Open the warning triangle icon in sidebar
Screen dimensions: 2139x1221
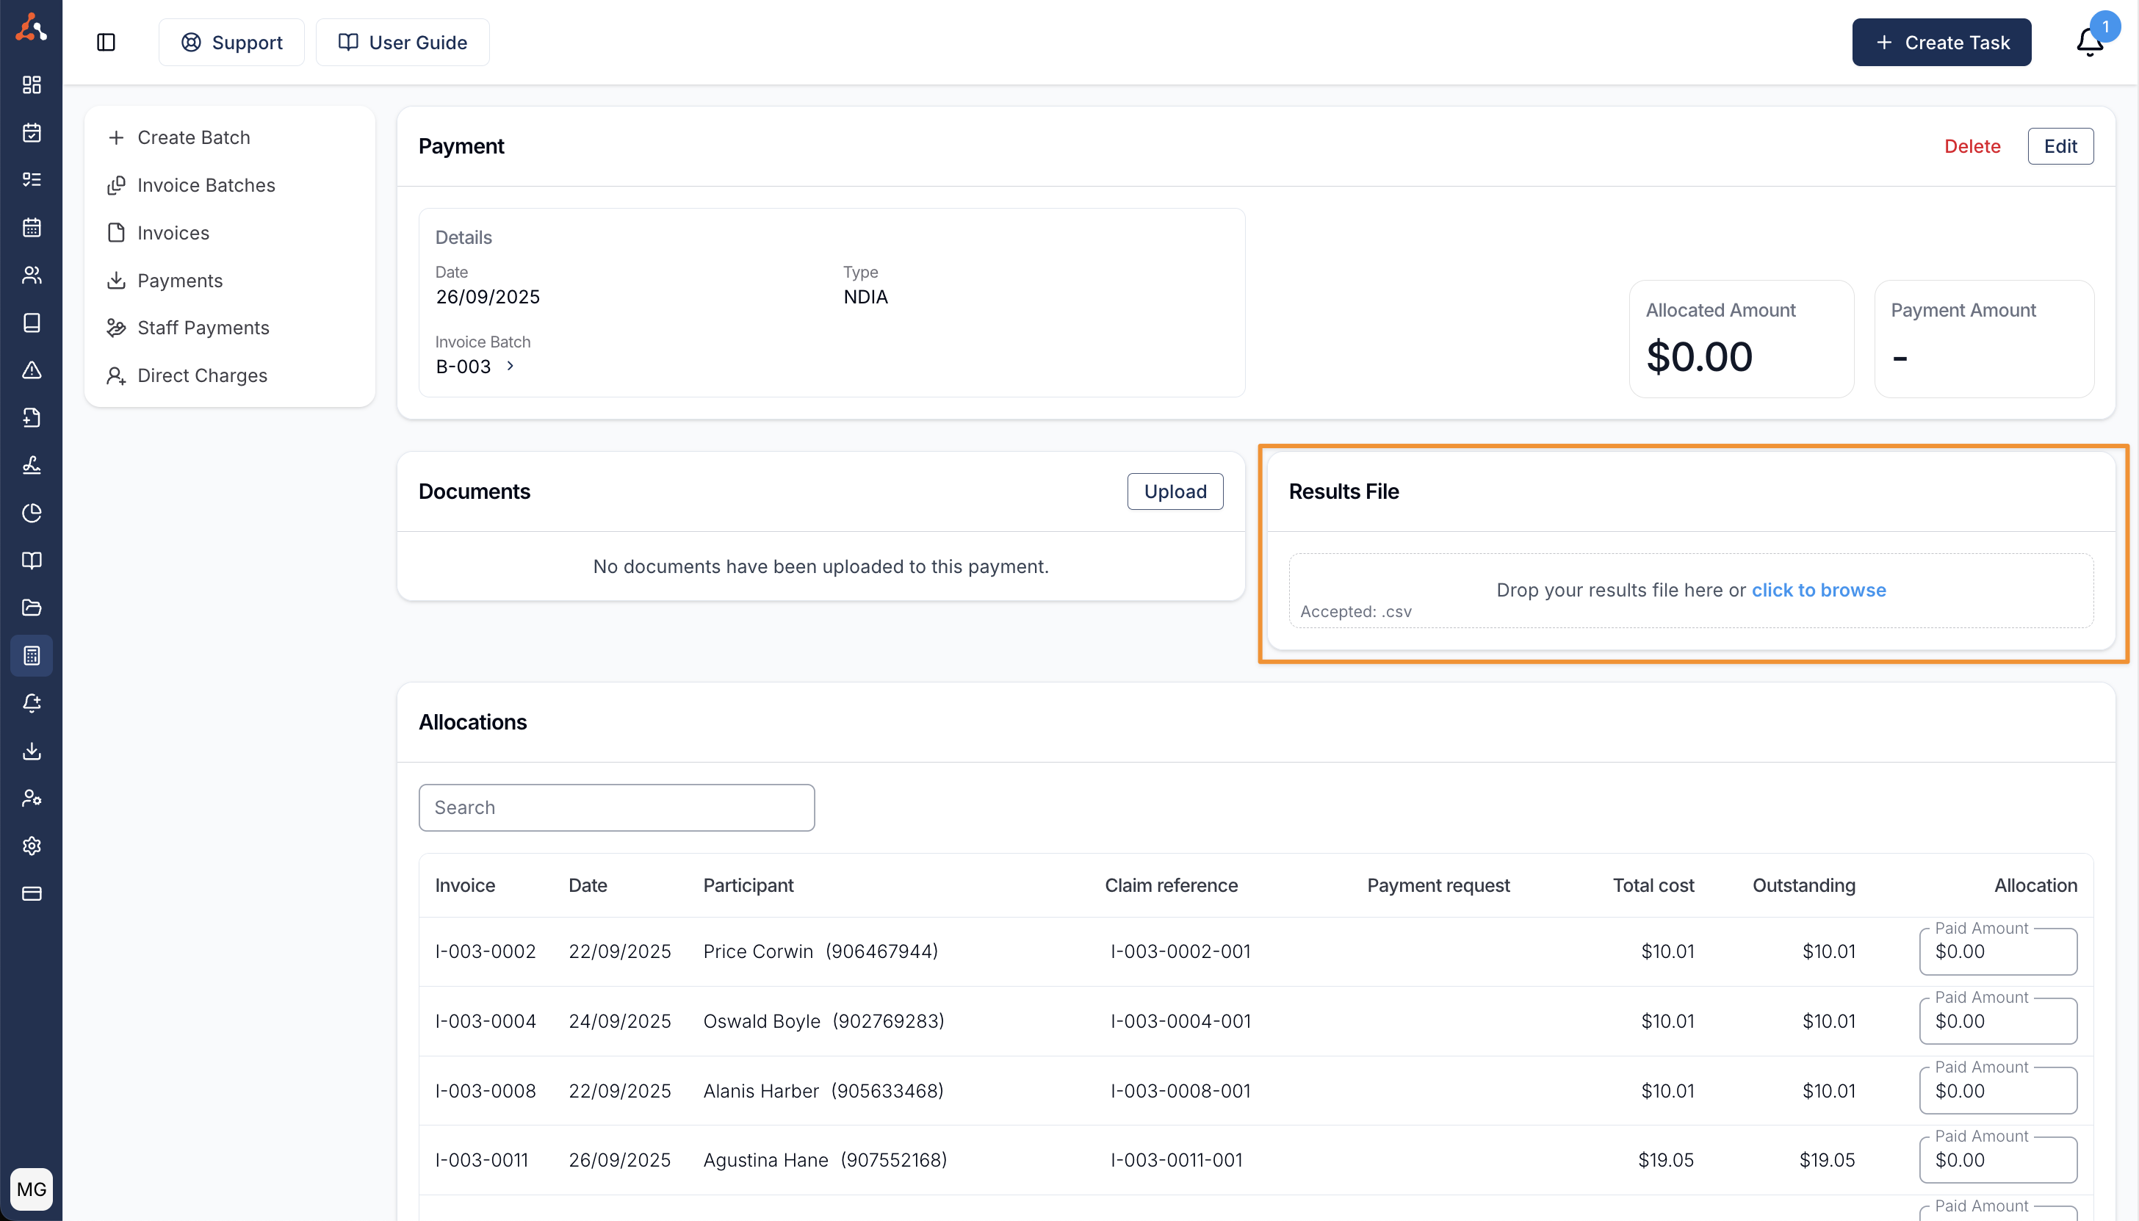tap(32, 370)
